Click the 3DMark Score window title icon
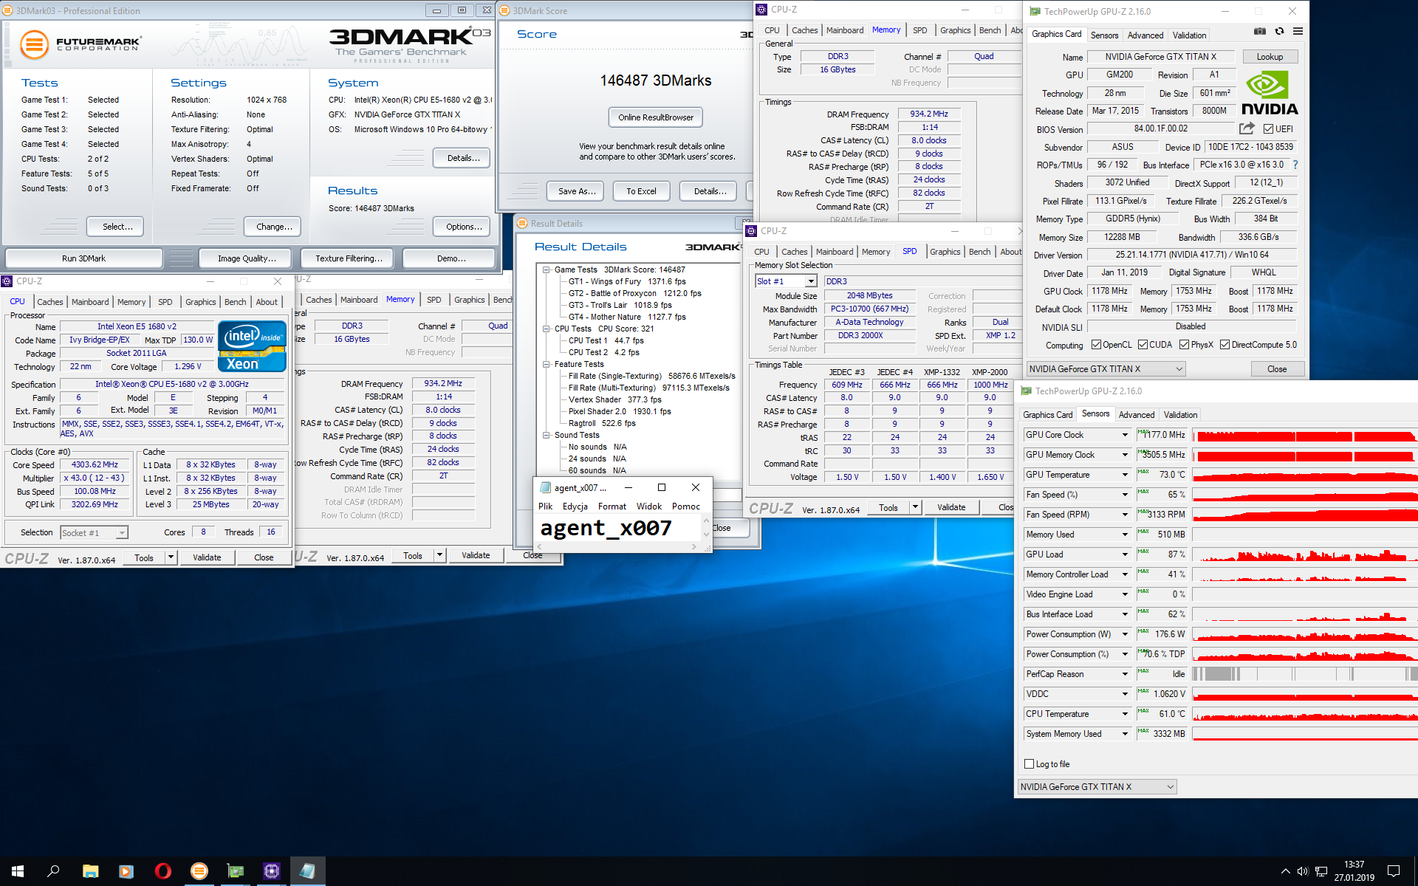This screenshot has height=886, width=1418. 505,10
